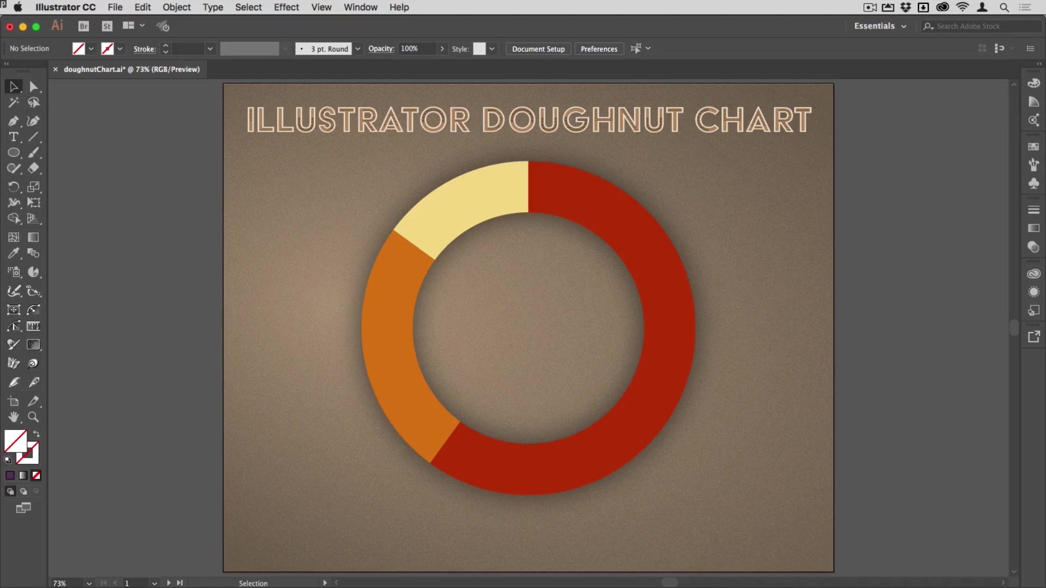Open the Creative Cloud Libraries panel

(1033, 273)
